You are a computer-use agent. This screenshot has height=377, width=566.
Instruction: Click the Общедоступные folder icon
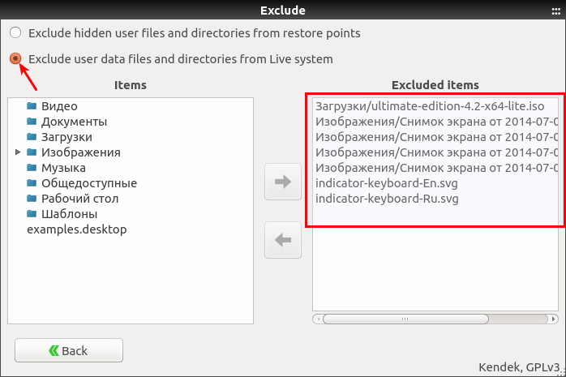tap(32, 183)
